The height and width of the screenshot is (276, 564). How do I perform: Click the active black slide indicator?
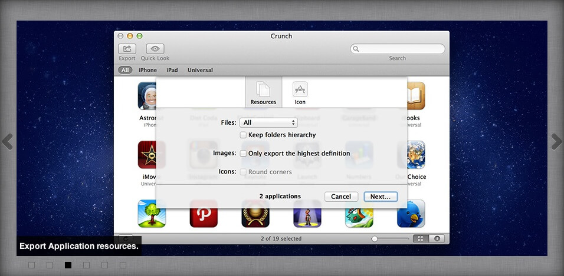coord(68,265)
